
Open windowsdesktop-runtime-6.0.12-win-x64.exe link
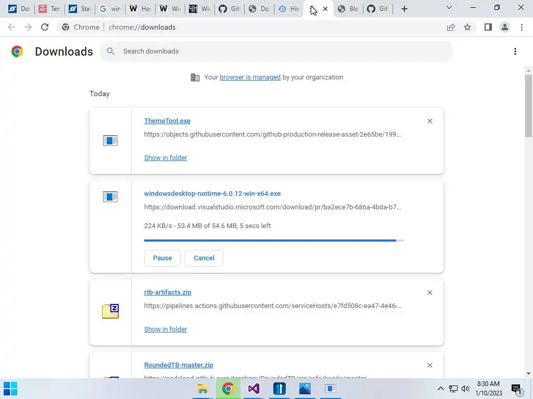coord(212,194)
